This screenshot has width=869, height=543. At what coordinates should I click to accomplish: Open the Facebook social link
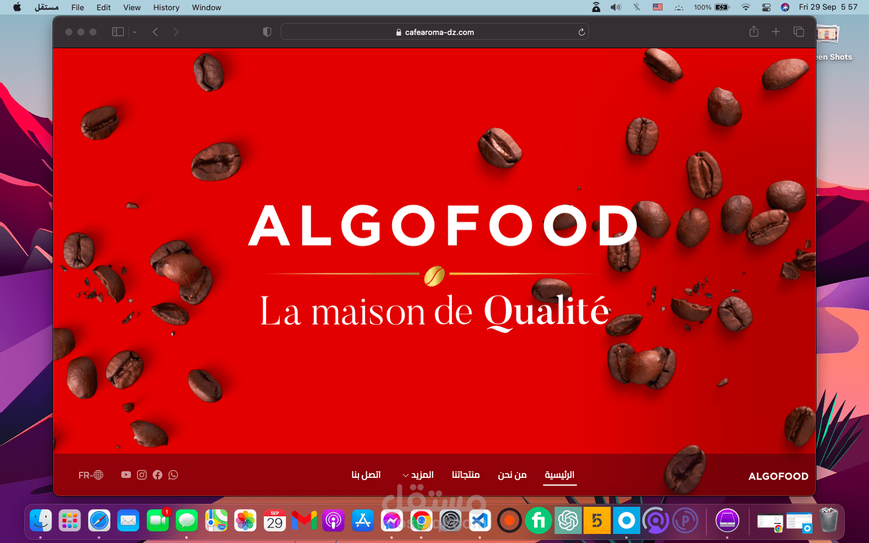[x=158, y=475]
